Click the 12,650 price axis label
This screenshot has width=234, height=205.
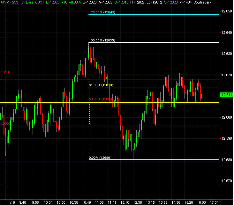coord(227,11)
